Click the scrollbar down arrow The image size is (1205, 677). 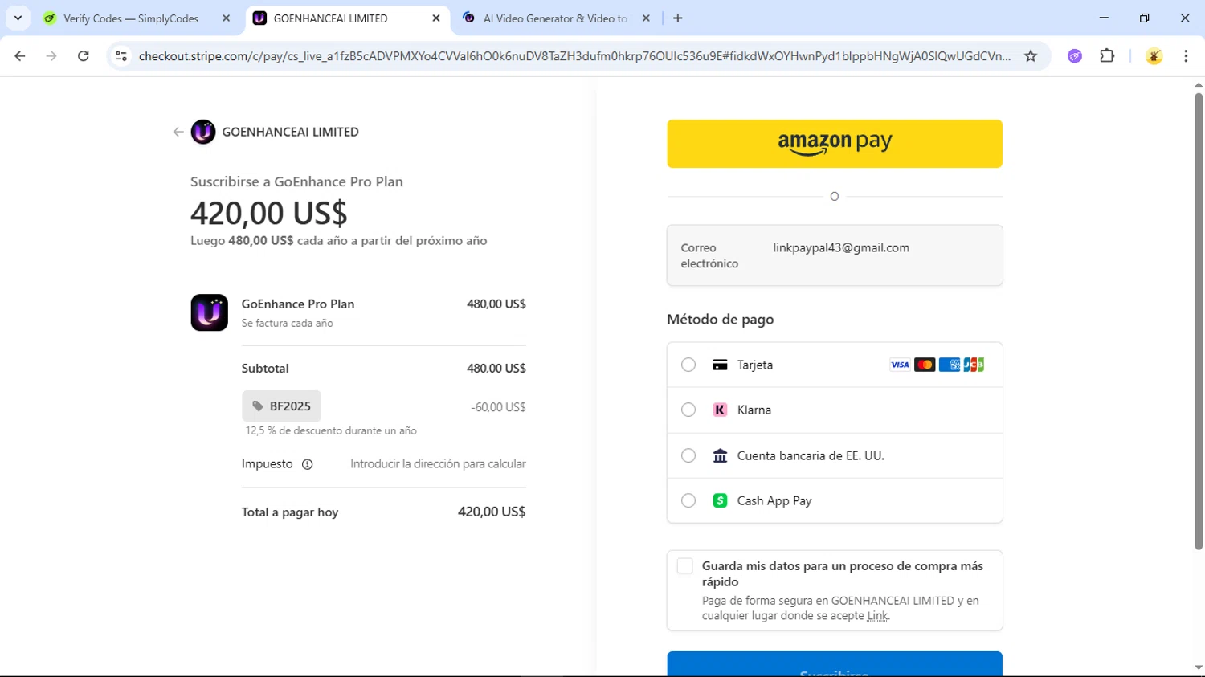1199,668
